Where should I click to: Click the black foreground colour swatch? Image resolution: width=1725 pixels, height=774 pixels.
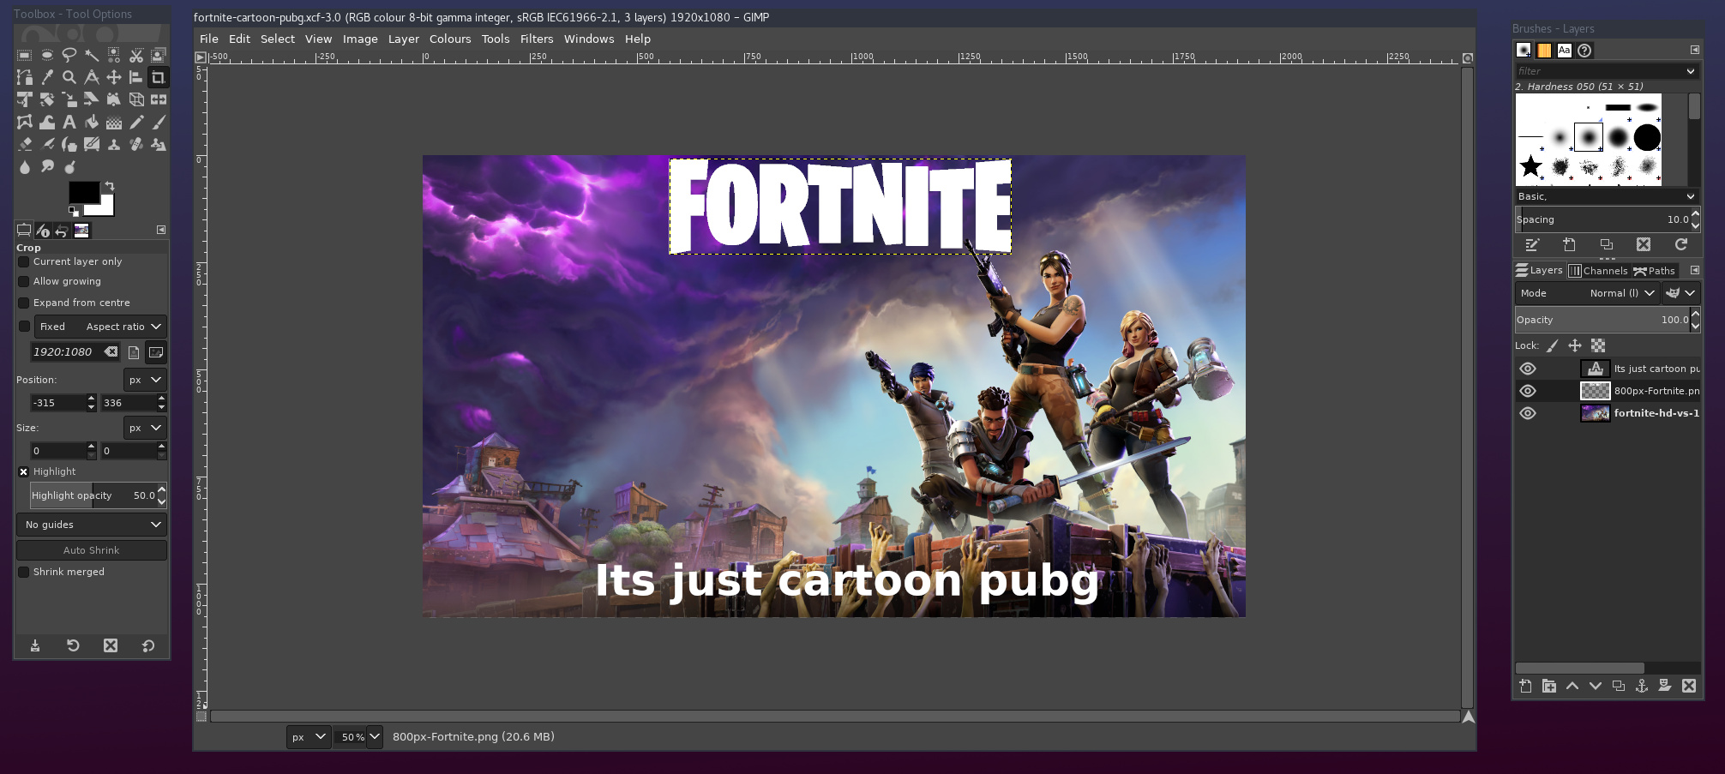(83, 192)
